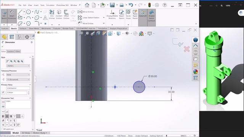Select the Straight Slot tool
The image size is (244, 137).
point(20,23)
